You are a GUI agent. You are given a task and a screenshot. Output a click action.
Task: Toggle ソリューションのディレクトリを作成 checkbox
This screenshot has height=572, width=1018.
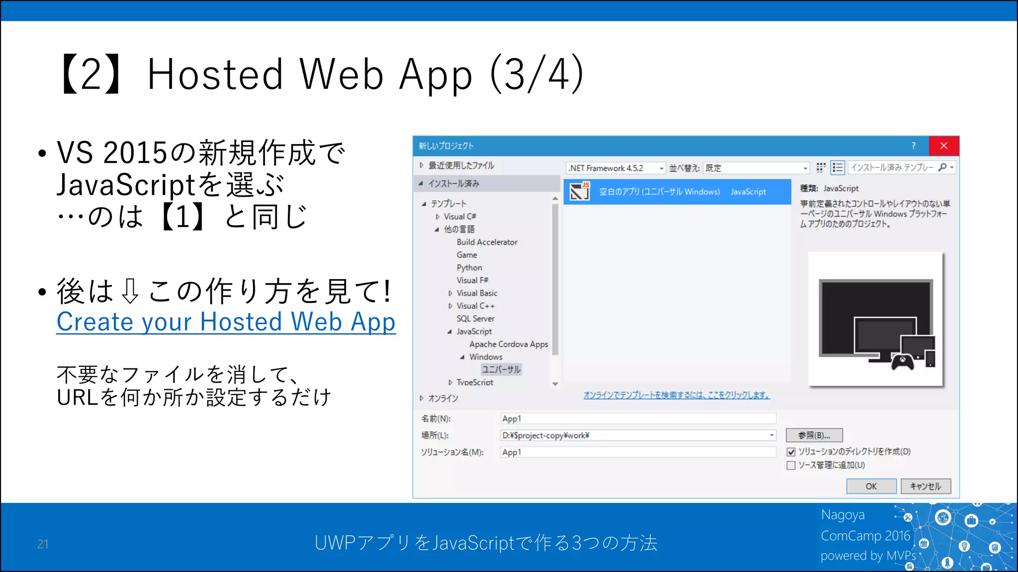pyautogui.click(x=791, y=452)
